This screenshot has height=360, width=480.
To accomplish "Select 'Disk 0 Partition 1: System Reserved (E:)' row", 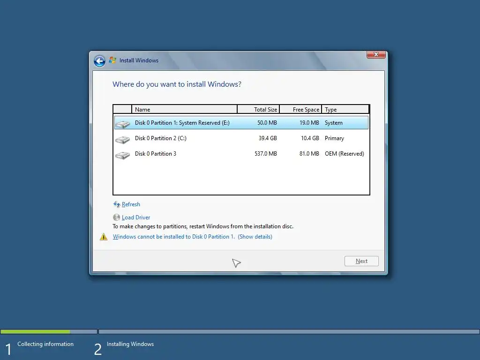I will 241,123.
